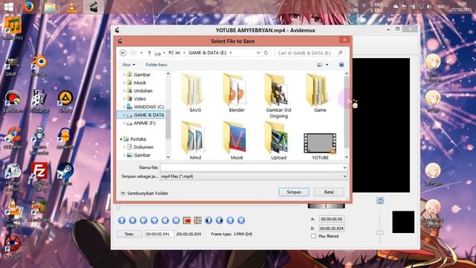Click the volume icon in system tray
The width and height of the screenshot is (476, 268).
429,7
